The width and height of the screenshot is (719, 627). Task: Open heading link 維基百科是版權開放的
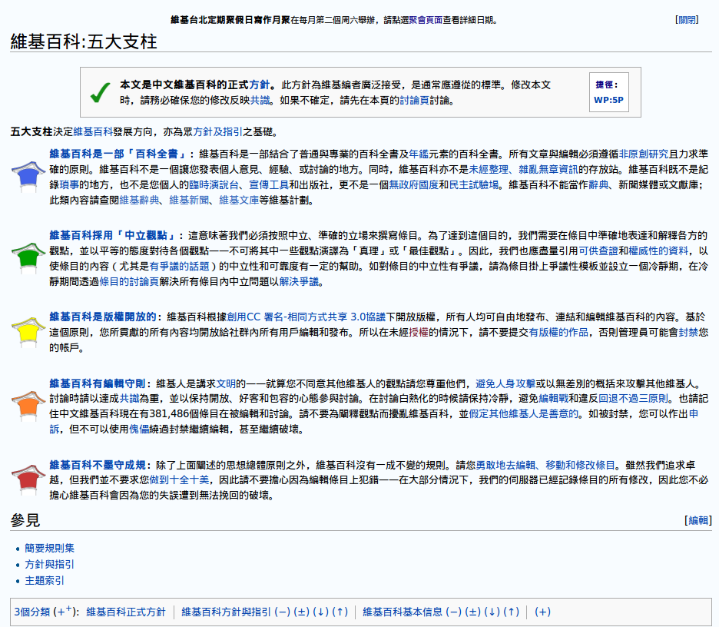click(103, 317)
